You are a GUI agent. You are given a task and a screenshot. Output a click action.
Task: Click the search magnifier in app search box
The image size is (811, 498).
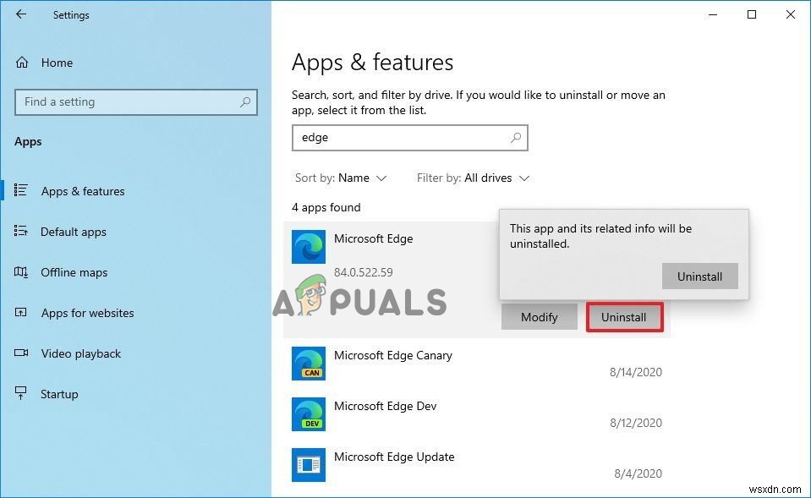click(515, 137)
